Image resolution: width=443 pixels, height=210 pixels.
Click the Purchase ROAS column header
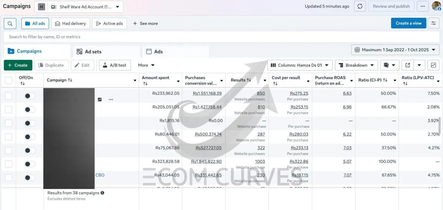(334, 80)
